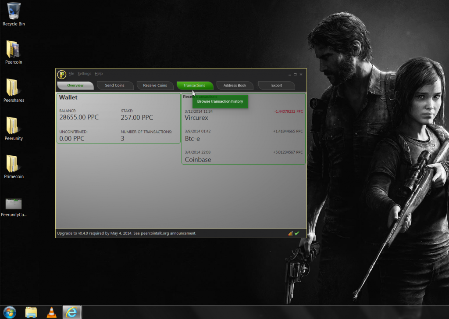The image size is (449, 319).
Task: Open the File menu
Action: (71, 74)
